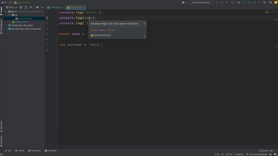The width and height of the screenshot is (278, 156).
Task: Click the js breadcrumb in navigation bar
Action: [x=10, y=3]
